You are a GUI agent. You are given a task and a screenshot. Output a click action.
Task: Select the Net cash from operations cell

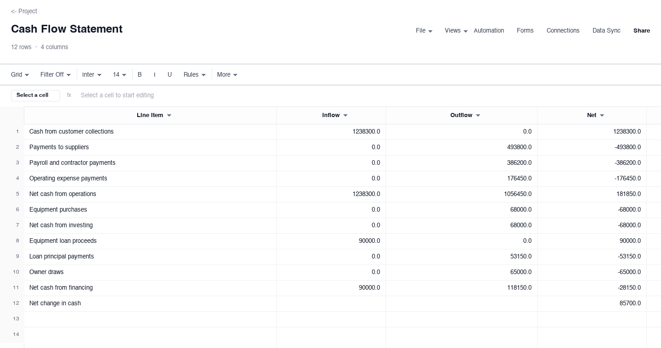[150, 194]
